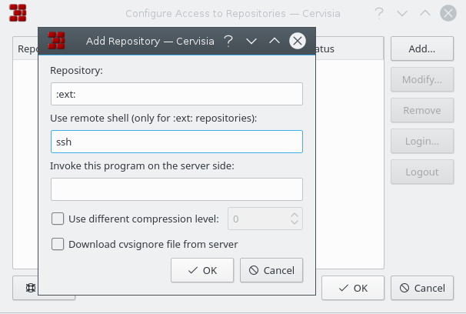Click the Repository column header in background list

pyautogui.click(x=25, y=48)
